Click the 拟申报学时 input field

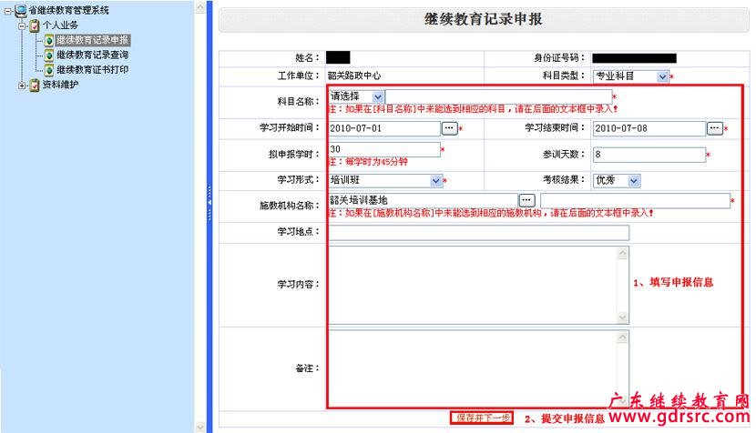(384, 149)
